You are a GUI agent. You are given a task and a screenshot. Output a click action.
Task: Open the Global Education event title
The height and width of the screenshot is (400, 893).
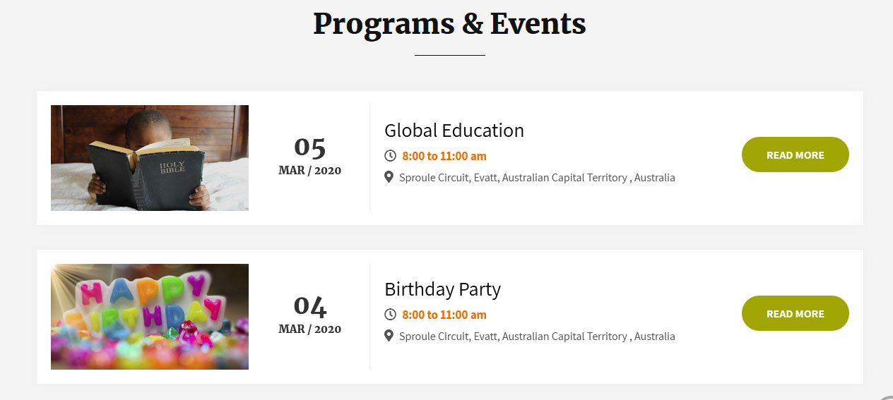[x=454, y=131]
